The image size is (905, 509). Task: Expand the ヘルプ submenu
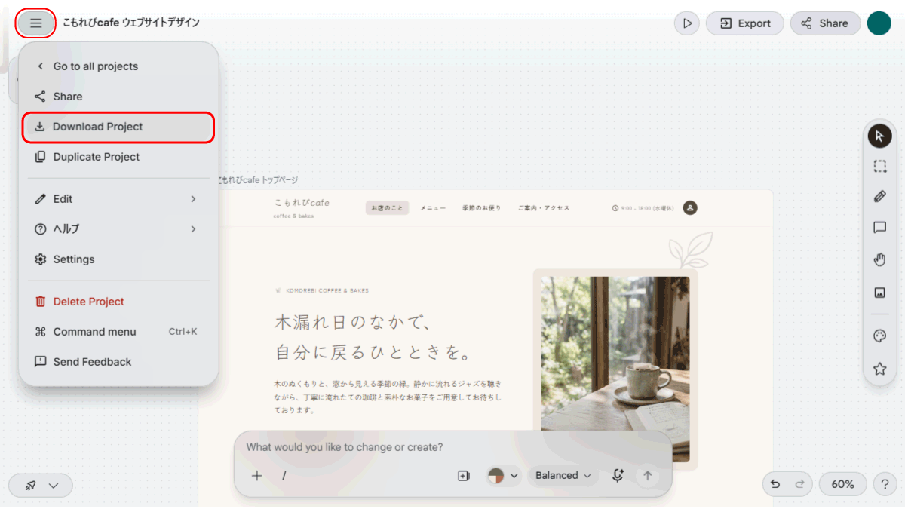118,229
